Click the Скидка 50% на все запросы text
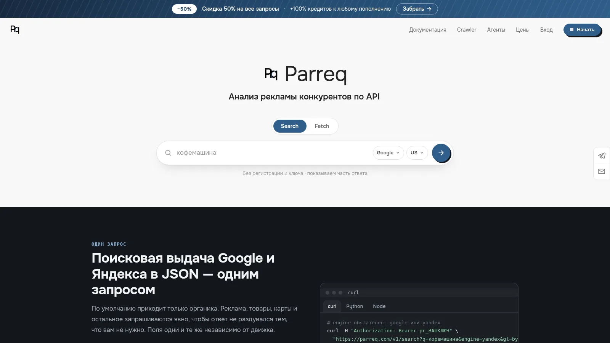Screen dimensions: 610x343 pyautogui.click(x=241, y=9)
